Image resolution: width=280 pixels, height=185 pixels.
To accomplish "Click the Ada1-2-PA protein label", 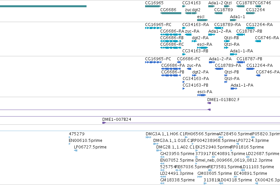I will [220, 59].
